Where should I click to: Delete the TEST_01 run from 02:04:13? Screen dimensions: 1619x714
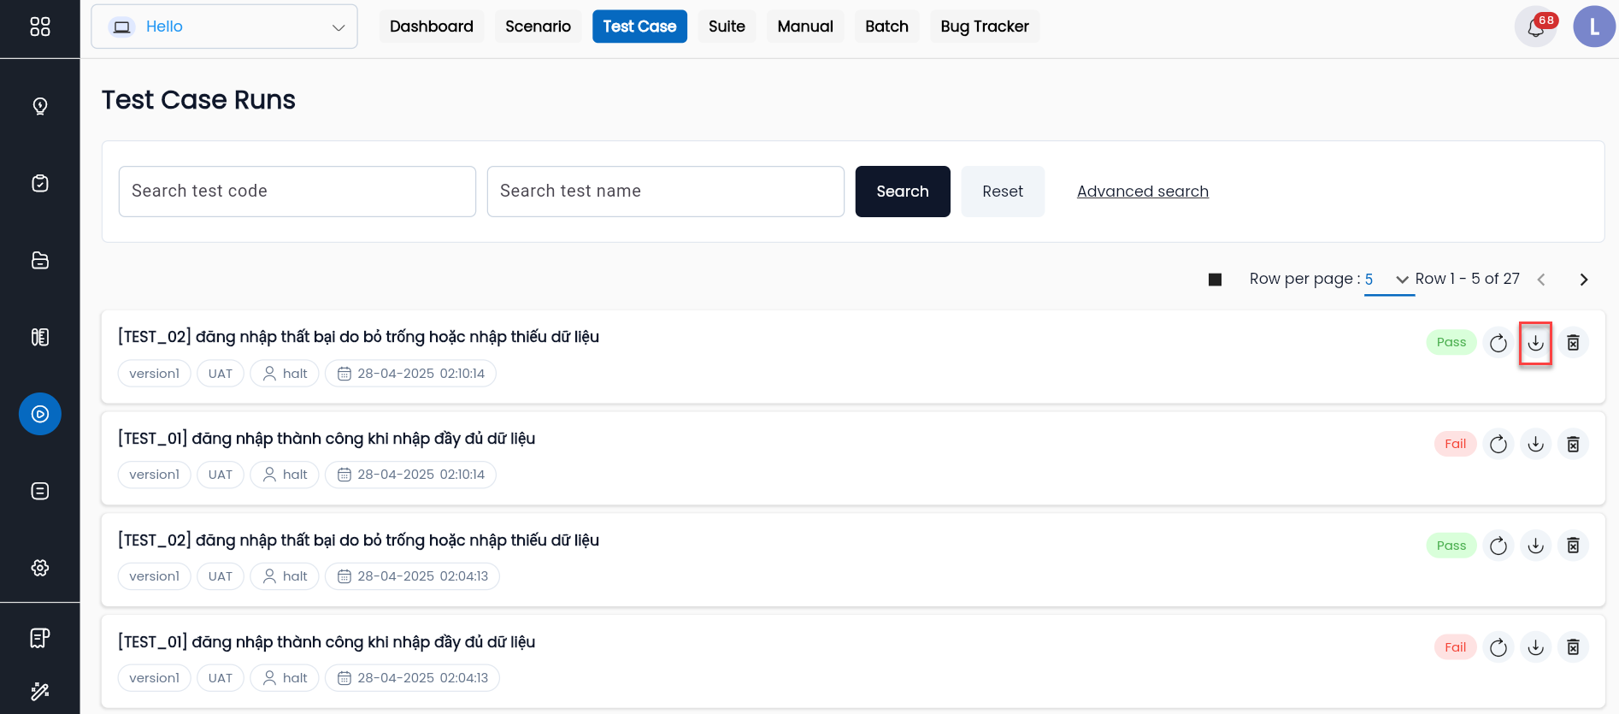click(x=1573, y=647)
